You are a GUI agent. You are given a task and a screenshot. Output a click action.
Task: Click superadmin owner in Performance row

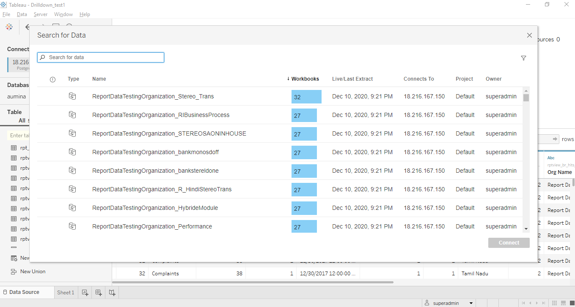[501, 226]
